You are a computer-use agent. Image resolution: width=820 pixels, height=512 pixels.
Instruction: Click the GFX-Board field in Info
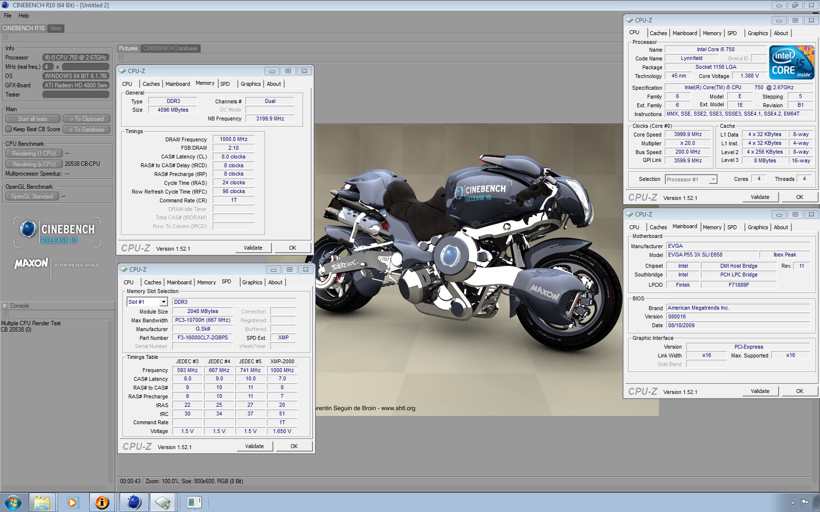point(76,85)
